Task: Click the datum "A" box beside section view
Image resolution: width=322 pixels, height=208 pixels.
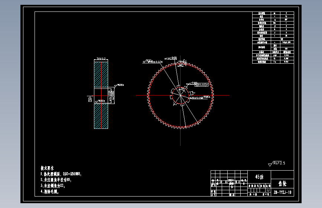Action: (90, 100)
